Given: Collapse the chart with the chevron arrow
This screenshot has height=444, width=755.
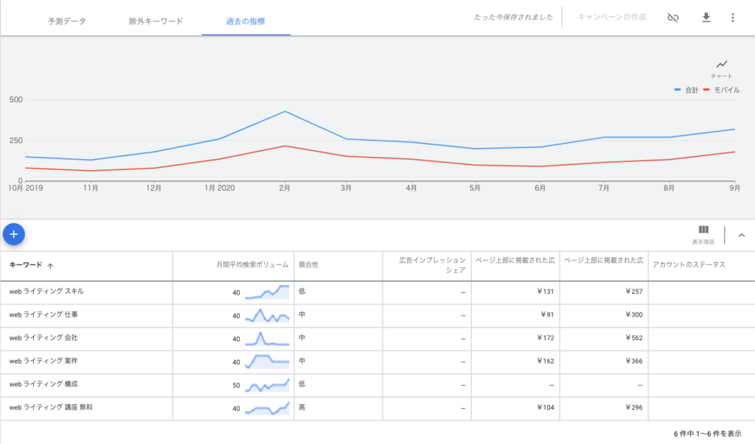Looking at the screenshot, I should (742, 235).
